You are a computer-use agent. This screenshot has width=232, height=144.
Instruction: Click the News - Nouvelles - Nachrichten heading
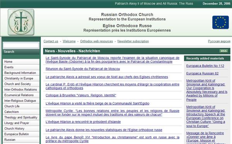73,51
